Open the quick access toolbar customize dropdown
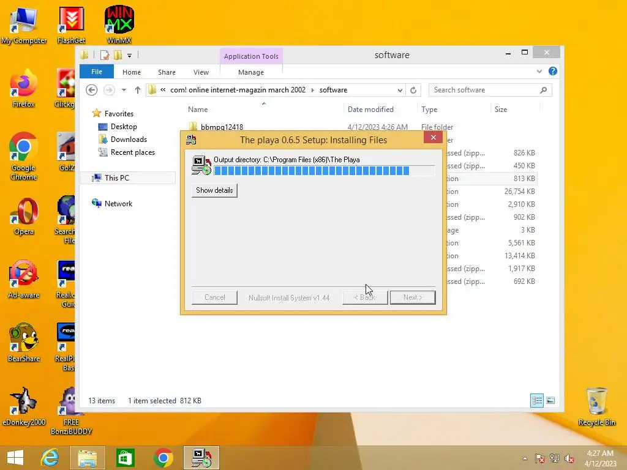The width and height of the screenshot is (627, 470). (130, 56)
